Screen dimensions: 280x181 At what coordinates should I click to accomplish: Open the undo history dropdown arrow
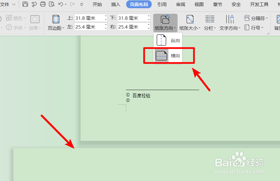pos(66,5)
